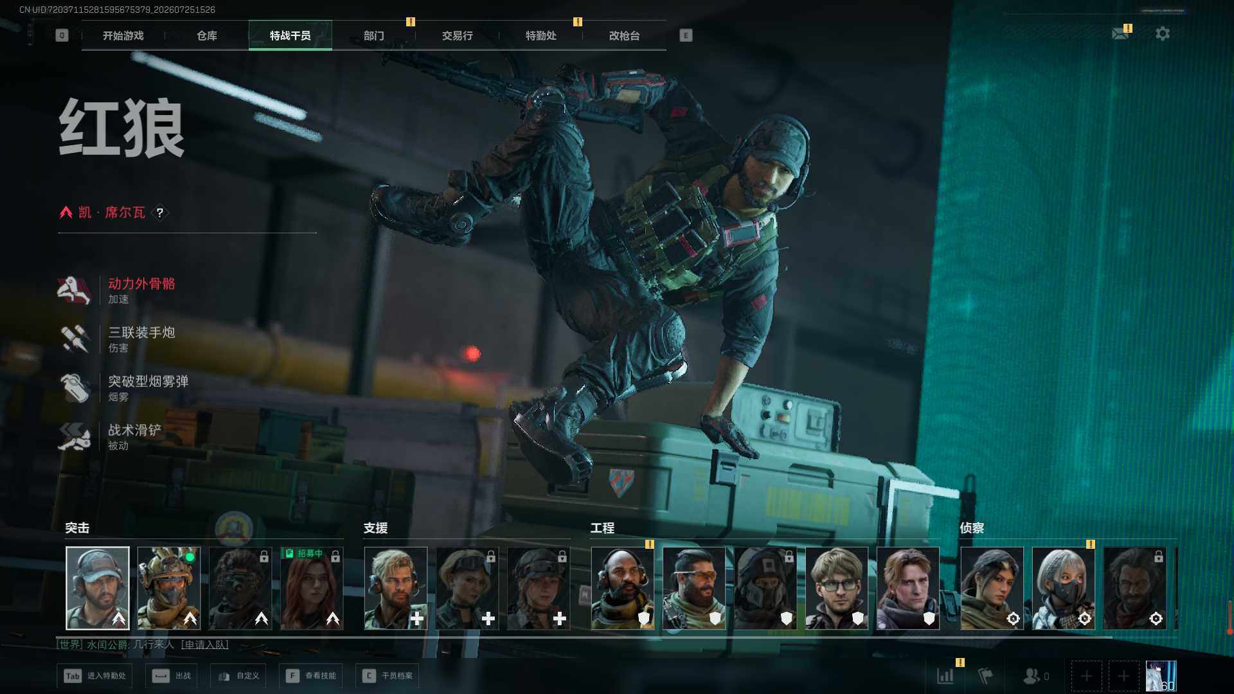Open the statistics bar-chart icon
The image size is (1234, 694).
[x=945, y=676]
